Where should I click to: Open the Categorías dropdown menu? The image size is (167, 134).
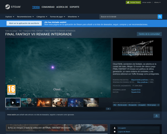point(42,17)
